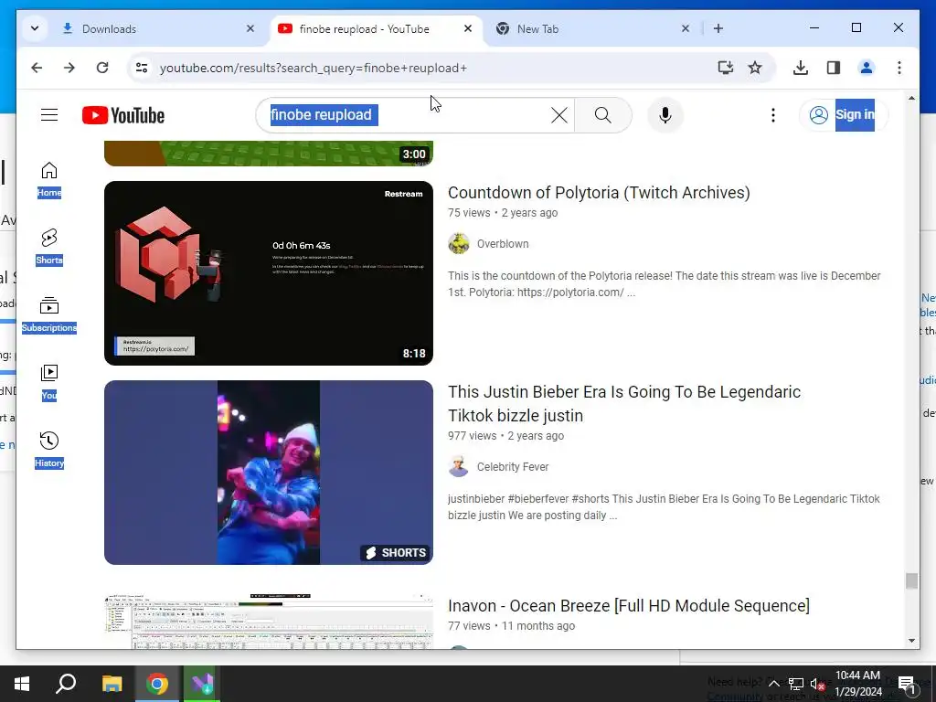Click the scrollbar down arrow
936x702 pixels.
(911, 641)
